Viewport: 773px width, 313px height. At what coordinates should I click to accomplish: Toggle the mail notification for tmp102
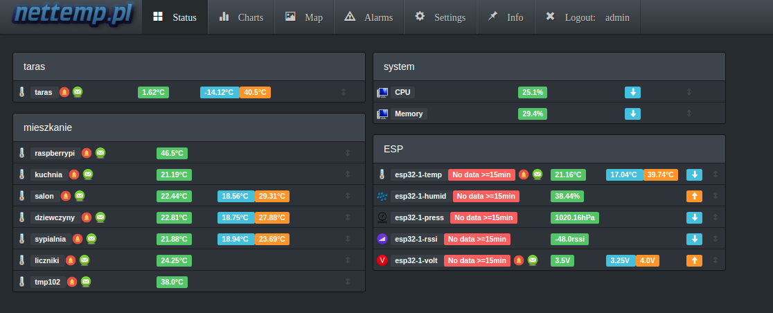(86, 282)
